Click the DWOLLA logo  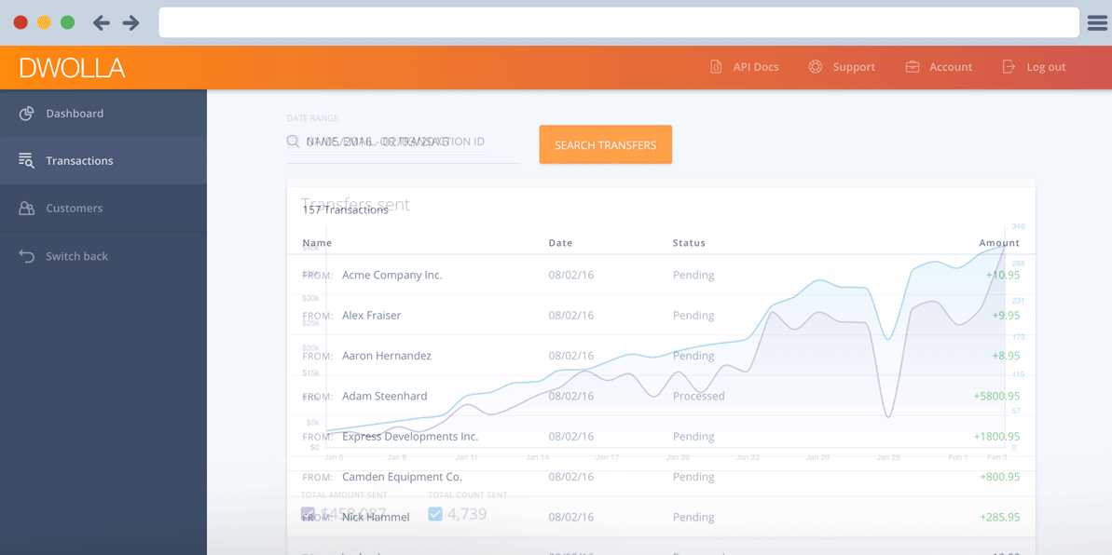point(72,67)
